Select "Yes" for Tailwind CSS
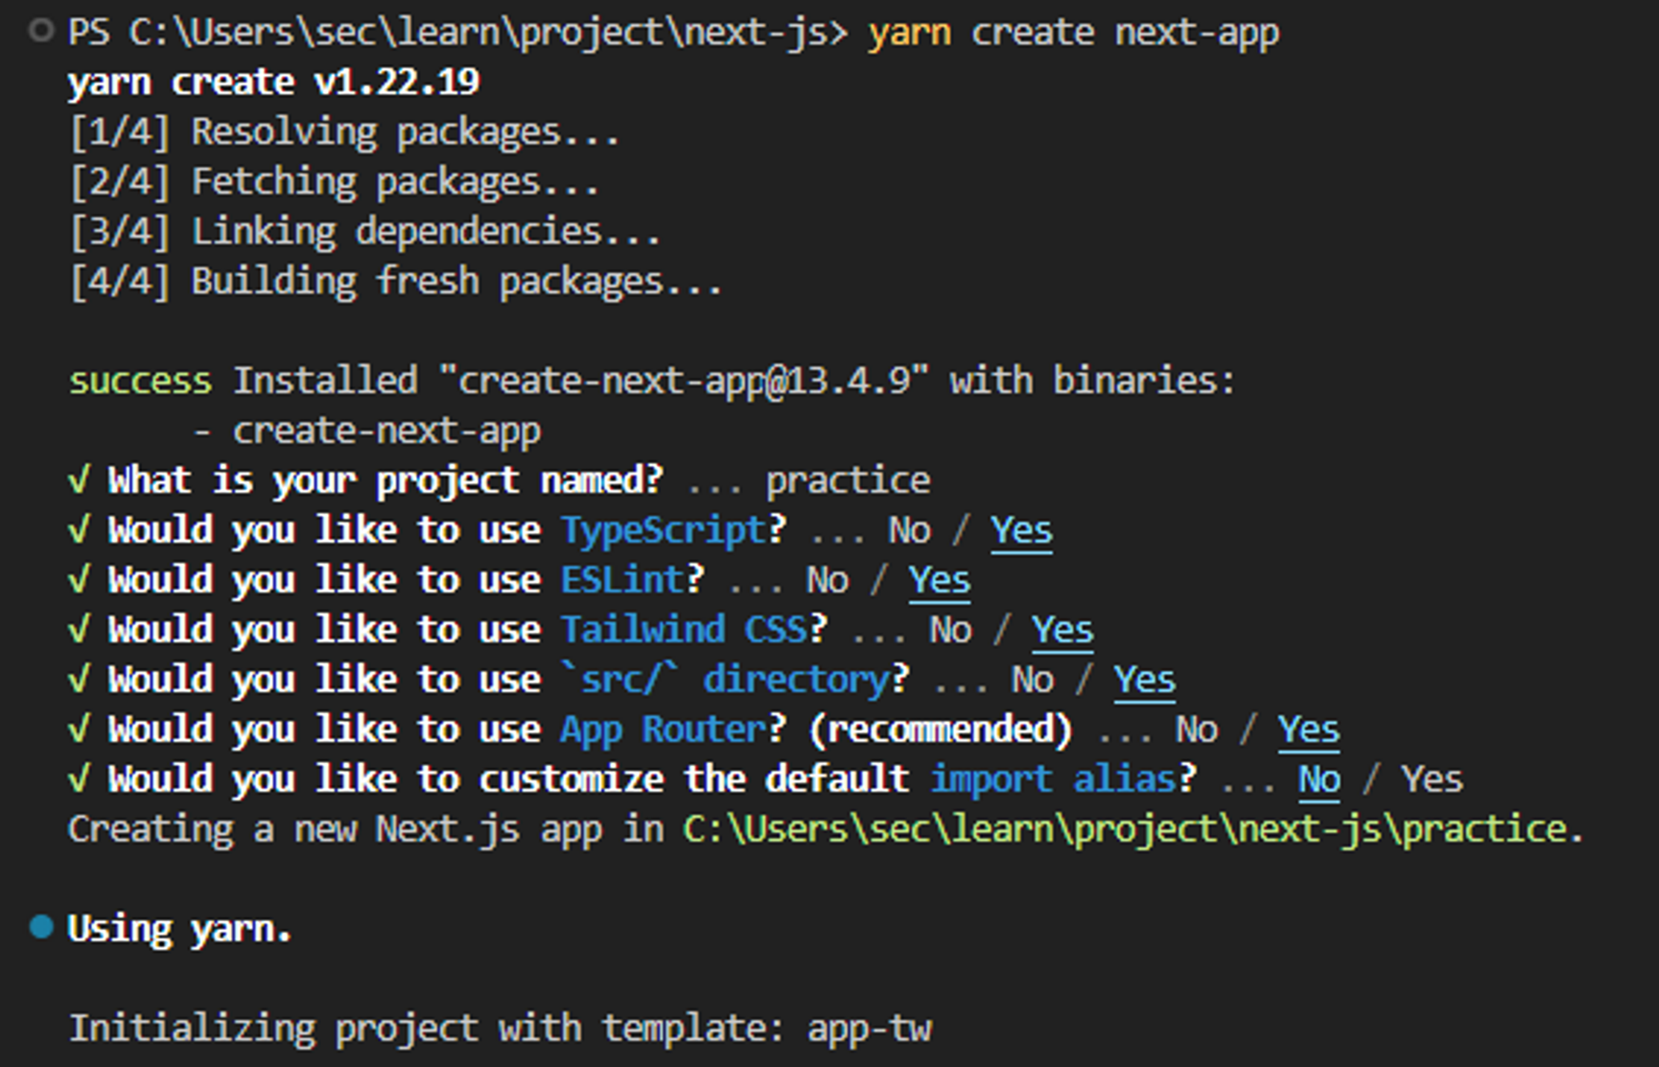The width and height of the screenshot is (1659, 1067). point(1062,629)
